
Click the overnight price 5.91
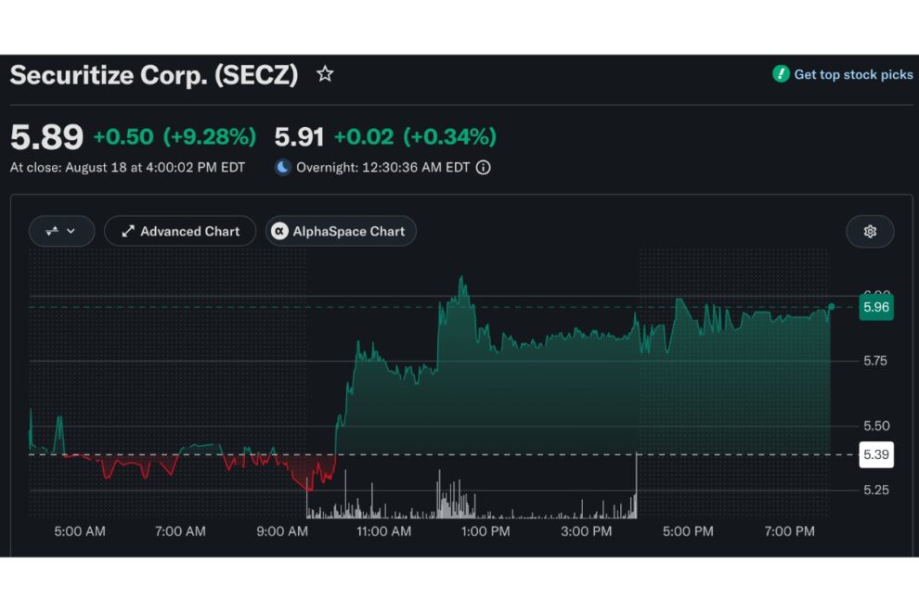[x=299, y=137]
